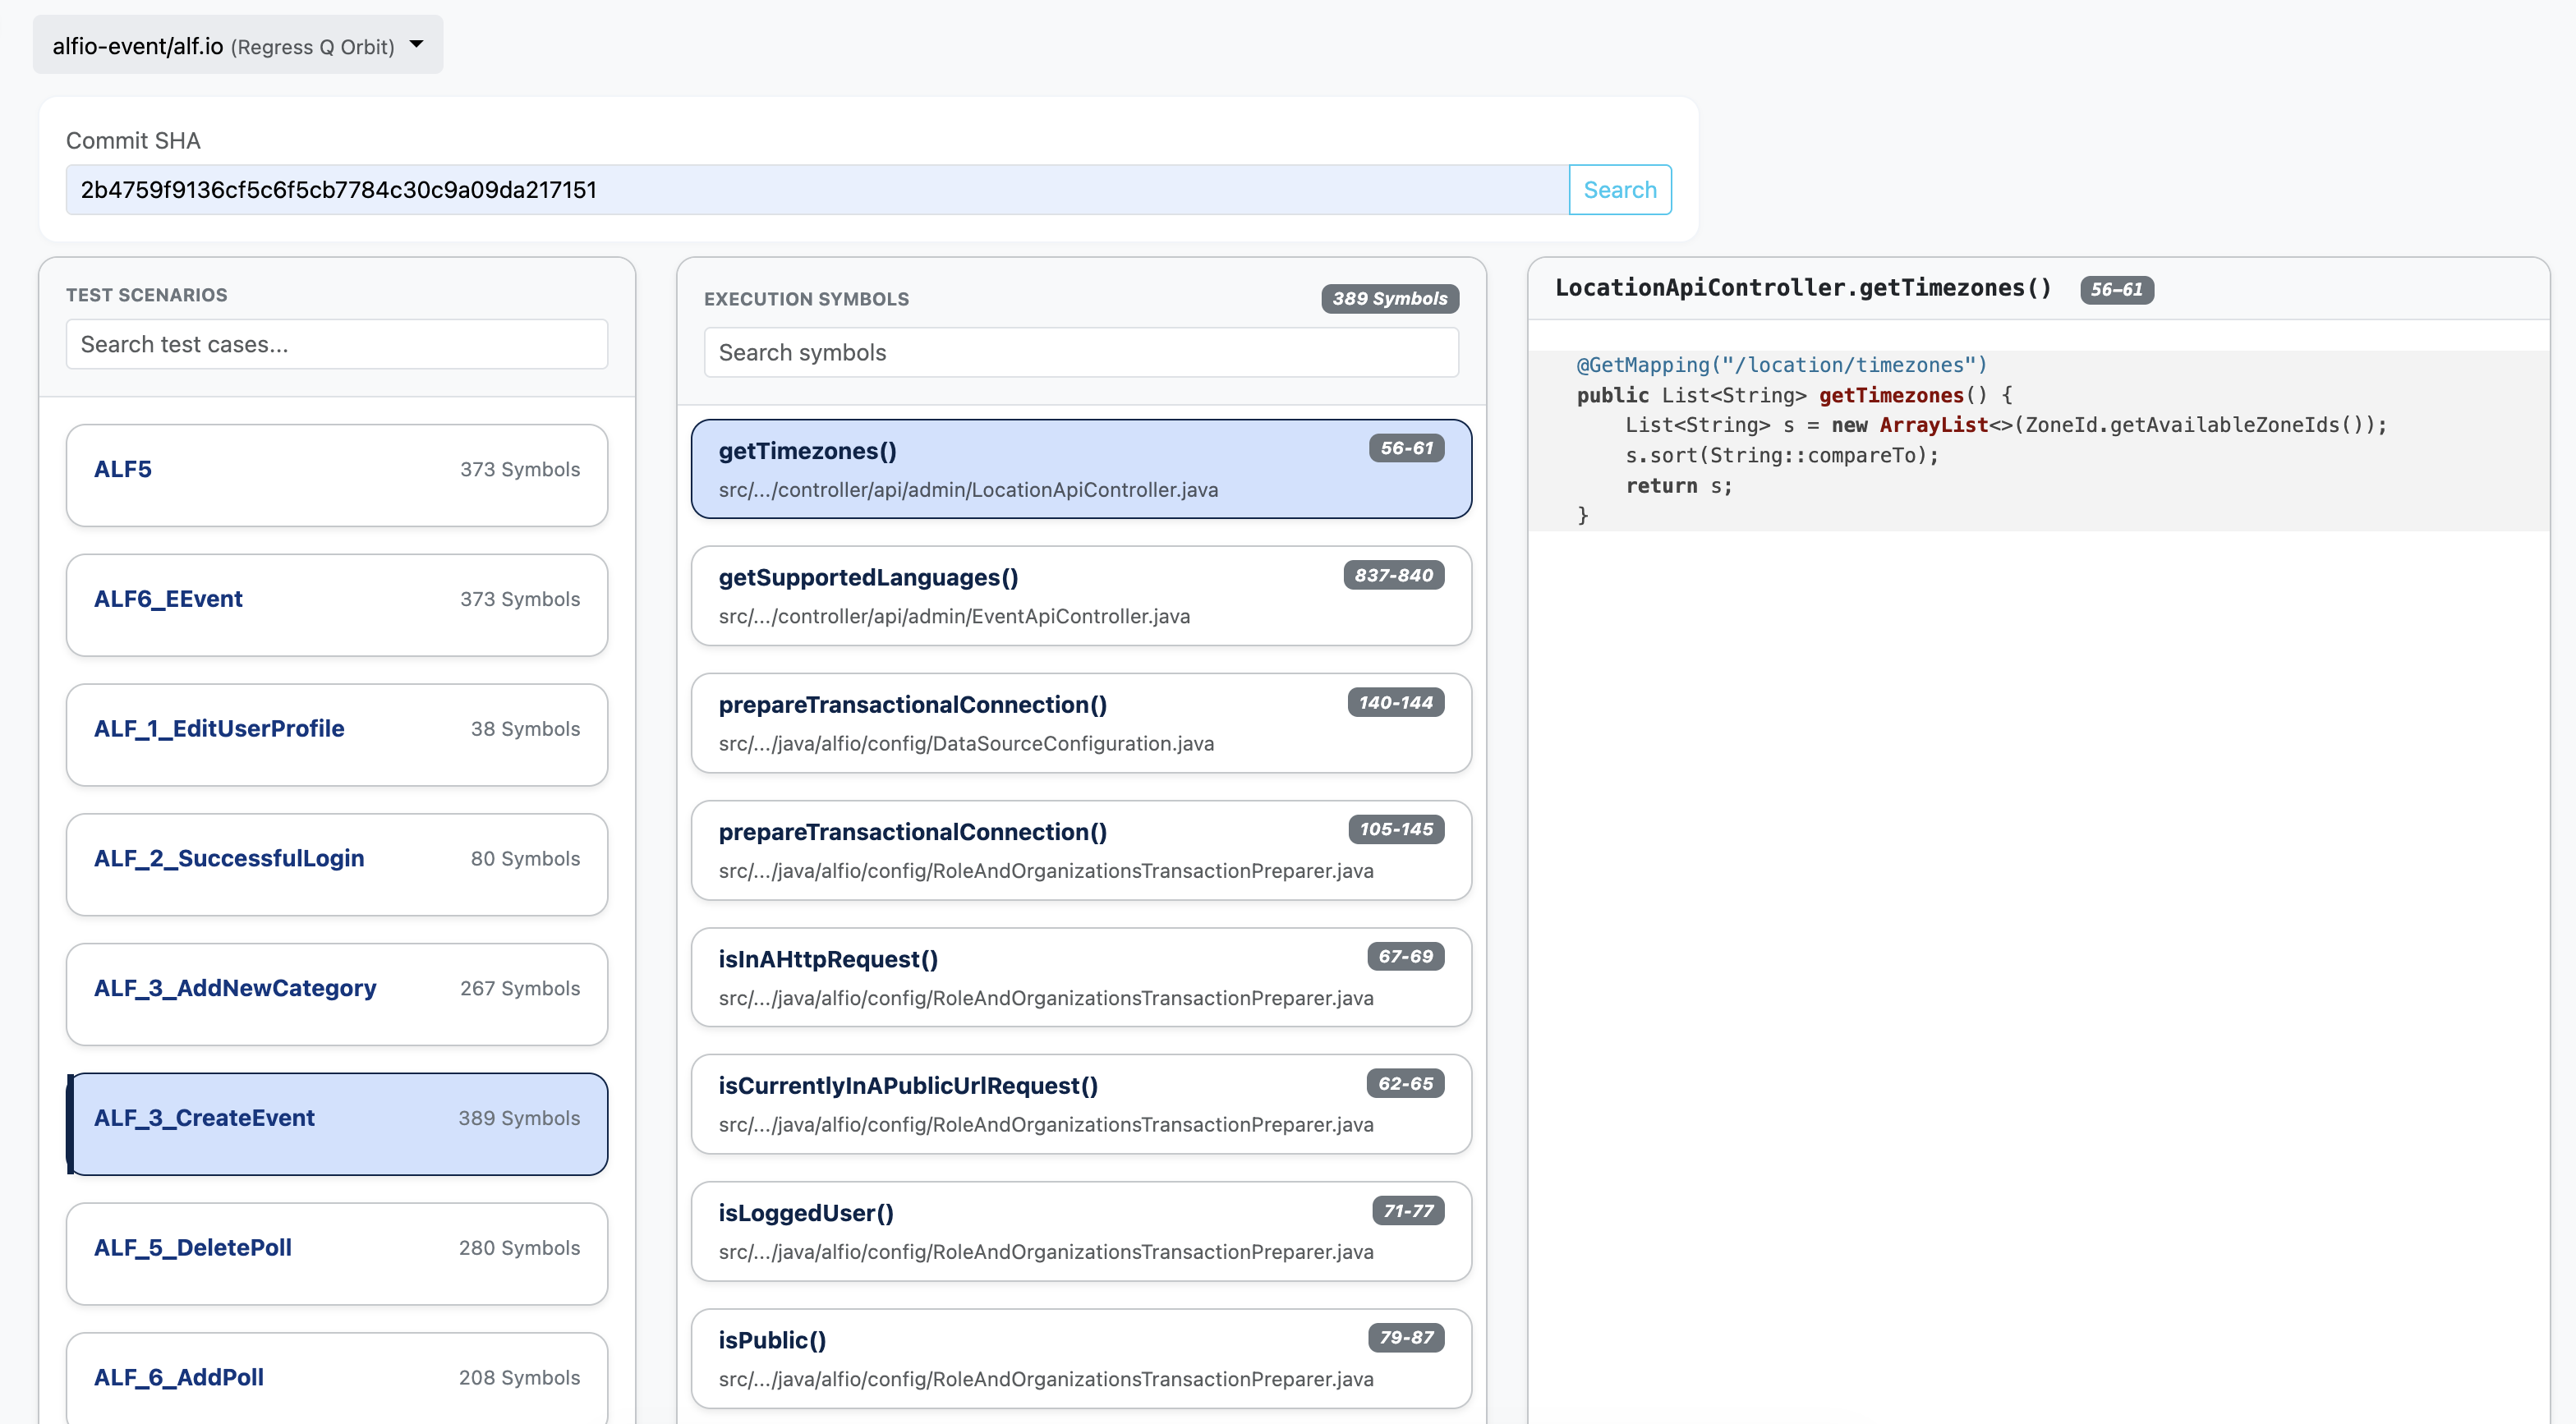Select ALF_3_AddNewCategory scenario
This screenshot has width=2576, height=1424.
click(x=337, y=994)
